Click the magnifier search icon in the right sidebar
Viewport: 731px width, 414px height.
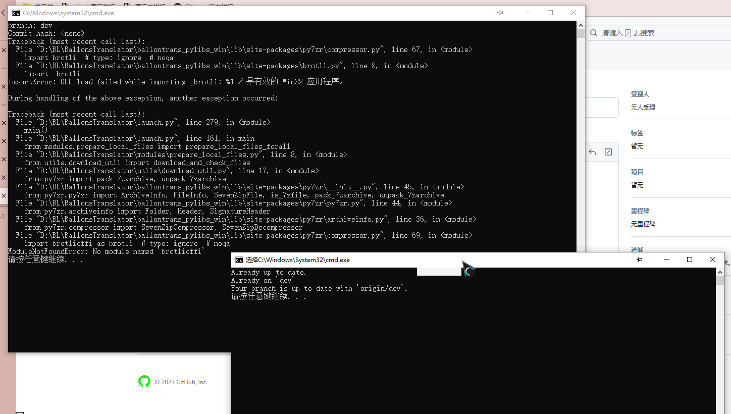coord(594,32)
